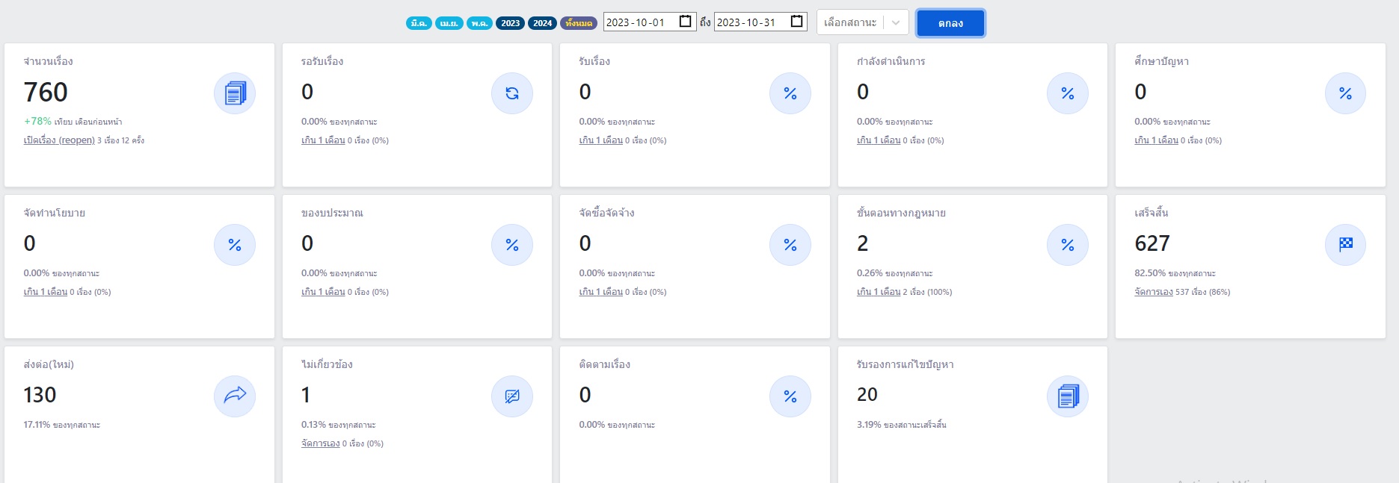Screen dimensions: 1399x483
Task: Select the ทั้งหมด filter chip
Action: (x=579, y=23)
